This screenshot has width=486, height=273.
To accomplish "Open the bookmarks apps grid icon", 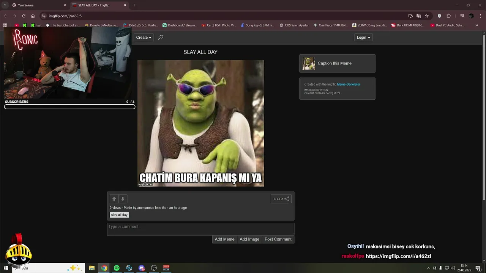I will (5, 25).
